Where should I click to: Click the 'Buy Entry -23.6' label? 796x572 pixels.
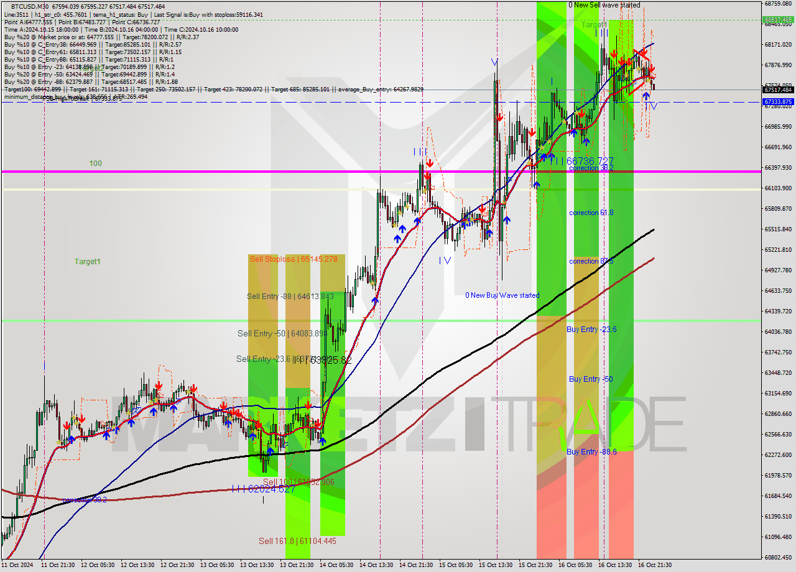point(591,330)
